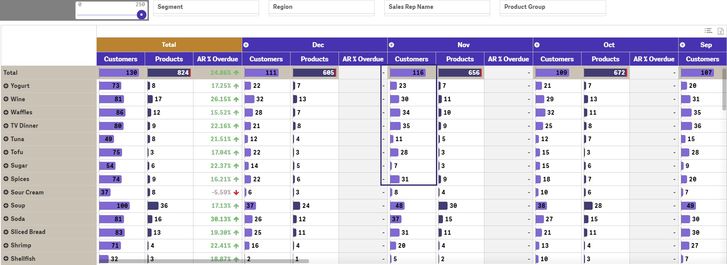Screen dimensions: 727x265
Task: Expand the Yogurt row
Action: point(6,86)
